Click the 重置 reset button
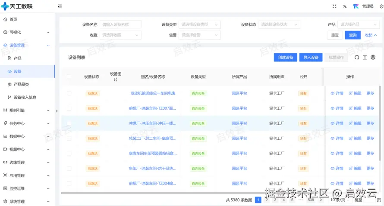Screen dimensions: 384x206 click(x=335, y=35)
